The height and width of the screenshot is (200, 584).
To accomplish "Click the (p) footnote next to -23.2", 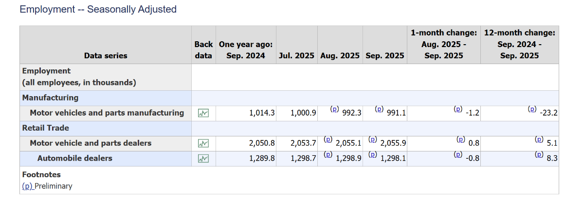I will pyautogui.click(x=532, y=109).
